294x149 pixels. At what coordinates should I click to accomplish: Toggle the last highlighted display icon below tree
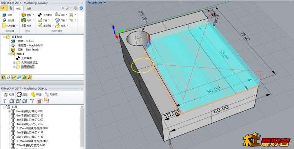29,77
